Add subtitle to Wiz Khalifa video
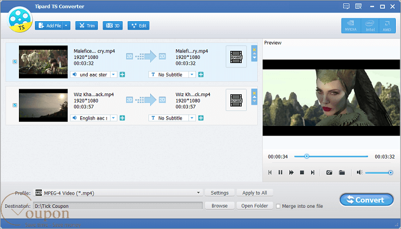401x229 pixels. 201,118
